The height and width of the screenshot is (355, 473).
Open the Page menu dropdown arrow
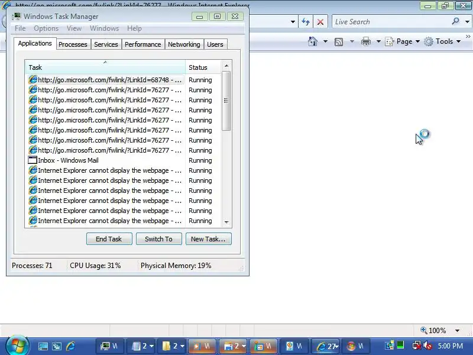417,41
